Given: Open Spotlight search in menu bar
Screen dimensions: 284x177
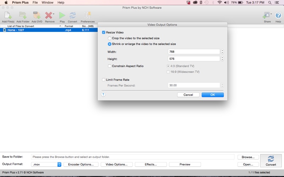Looking at the screenshot, I should [x=270, y=2].
